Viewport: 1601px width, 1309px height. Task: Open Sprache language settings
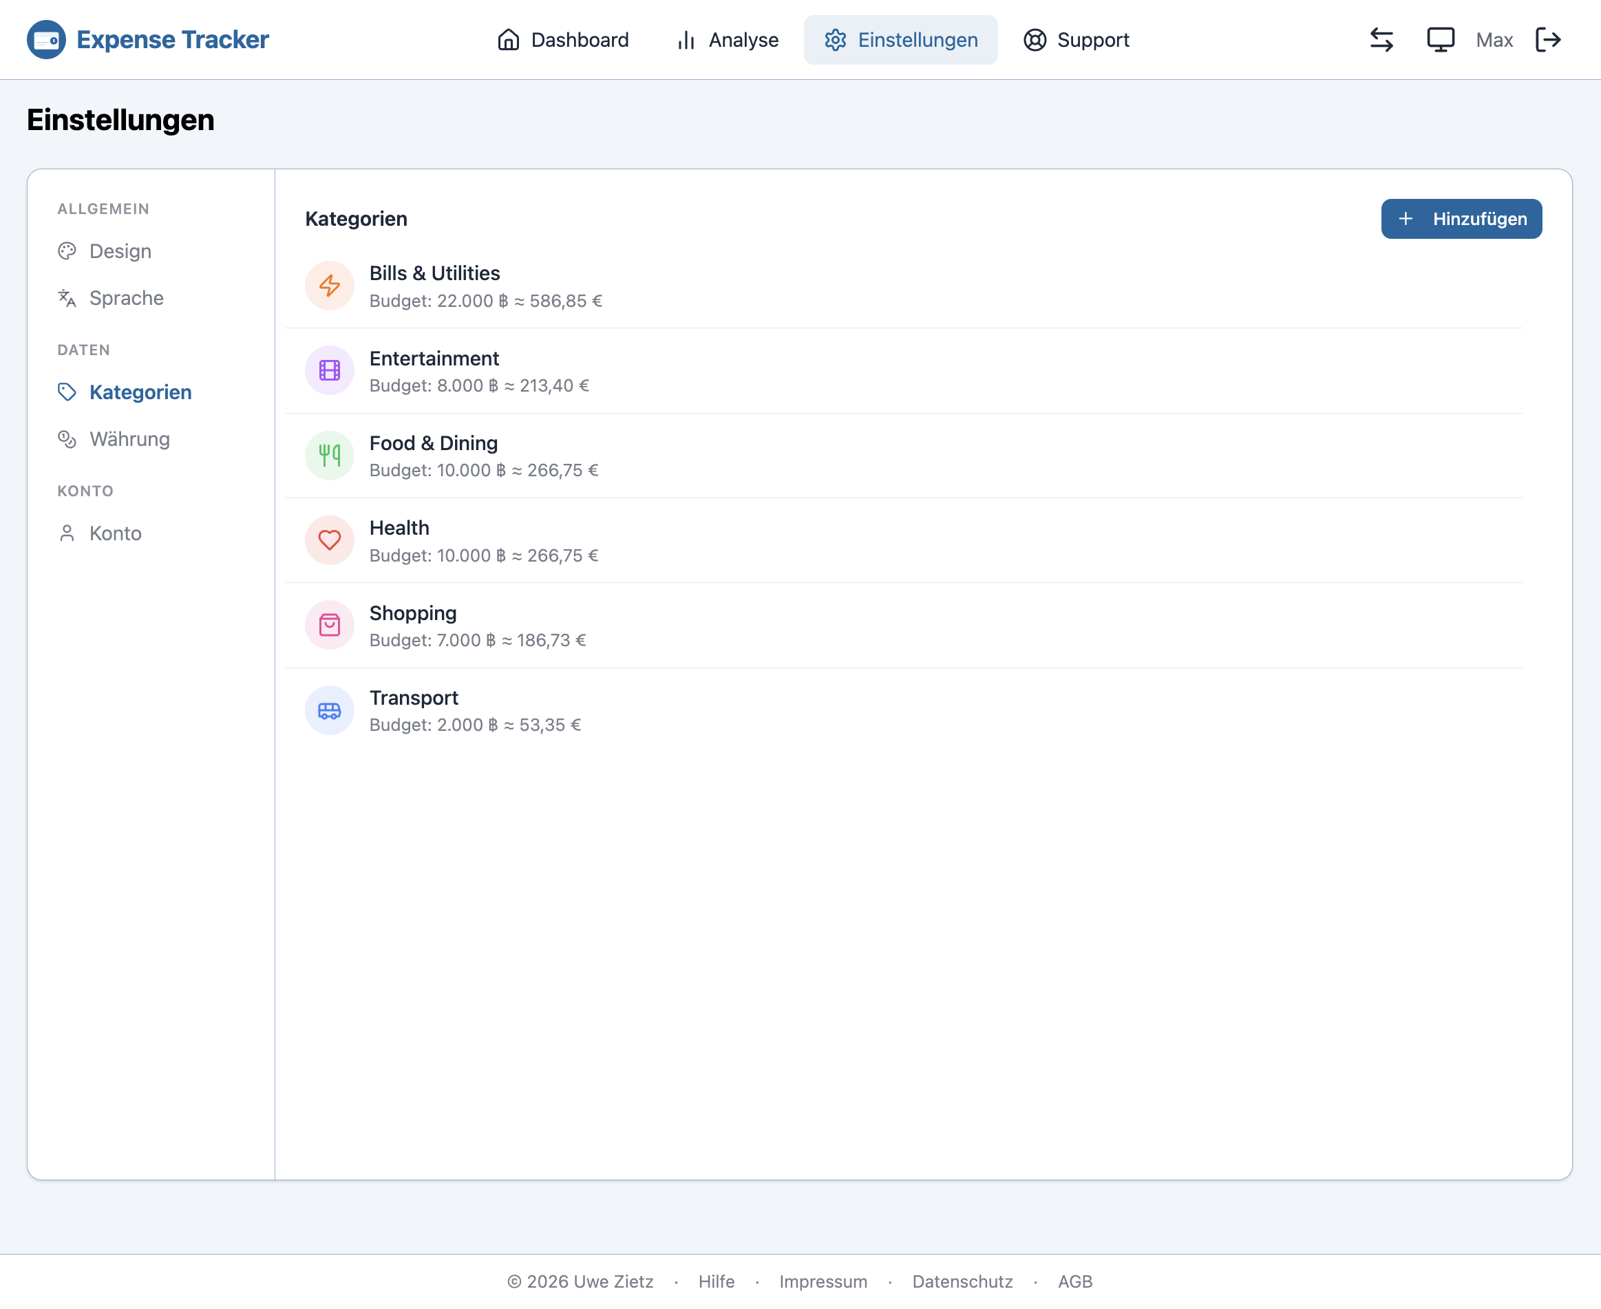pyautogui.click(x=126, y=298)
